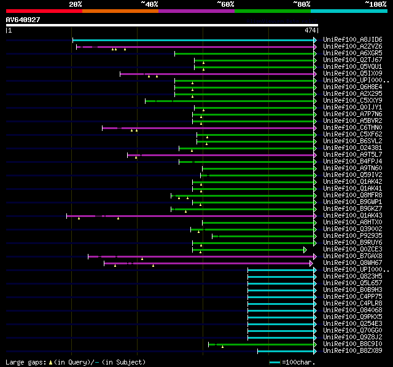Select the UniRef100_A7P7N6 label
This screenshot has height=367, width=393.
click(x=352, y=114)
